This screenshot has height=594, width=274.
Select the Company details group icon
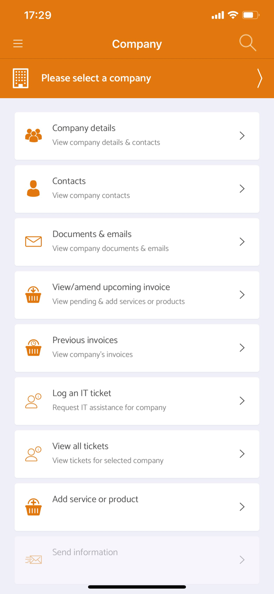point(33,135)
